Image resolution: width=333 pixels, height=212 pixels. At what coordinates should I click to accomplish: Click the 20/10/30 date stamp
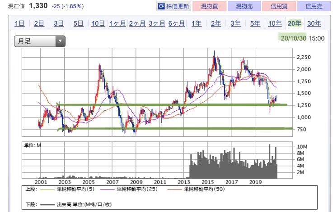coord(294,38)
